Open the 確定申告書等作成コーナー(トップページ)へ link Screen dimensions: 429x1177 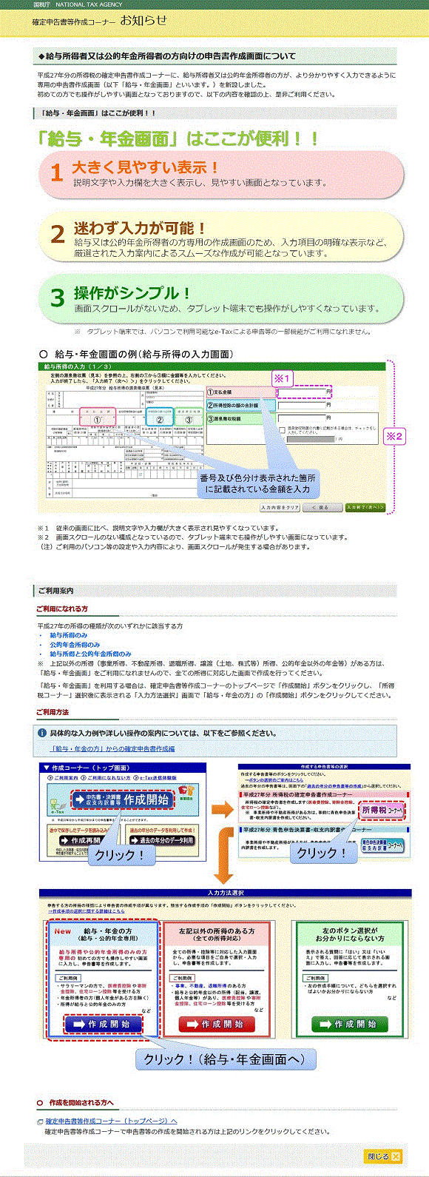(x=112, y=1121)
